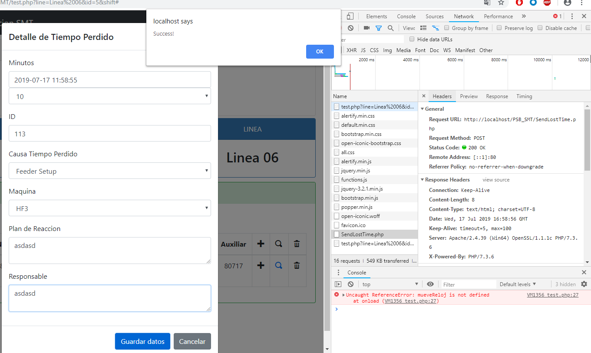Select SendLostTime.php request row
Image resolution: width=591 pixels, height=353 pixels.
click(375, 234)
